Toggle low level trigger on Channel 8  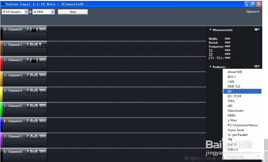click(44, 152)
